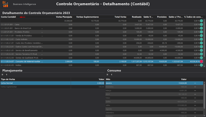Go to first page in Planejamento
The height and width of the screenshot is (117, 206).
coord(2,75)
